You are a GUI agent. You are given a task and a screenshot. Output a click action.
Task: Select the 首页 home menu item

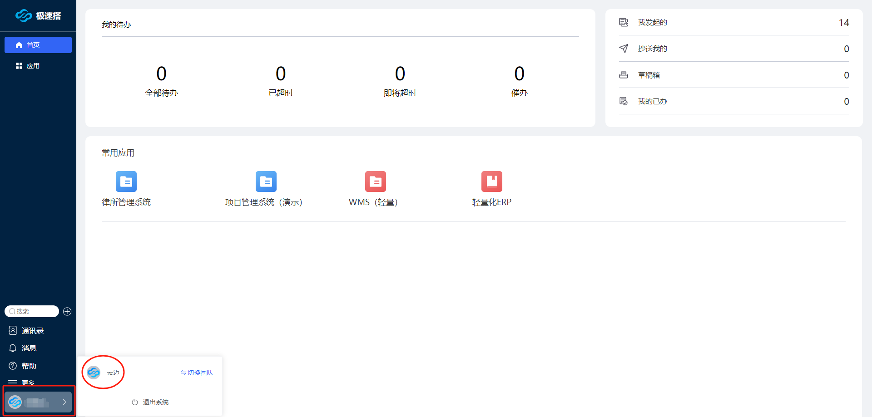coord(38,45)
